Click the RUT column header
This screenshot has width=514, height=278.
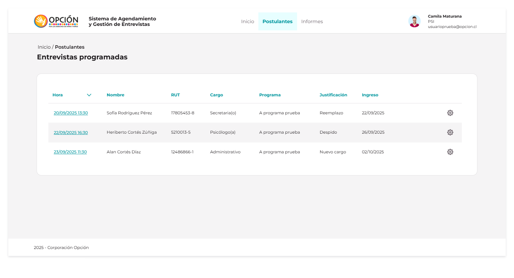tap(175, 95)
